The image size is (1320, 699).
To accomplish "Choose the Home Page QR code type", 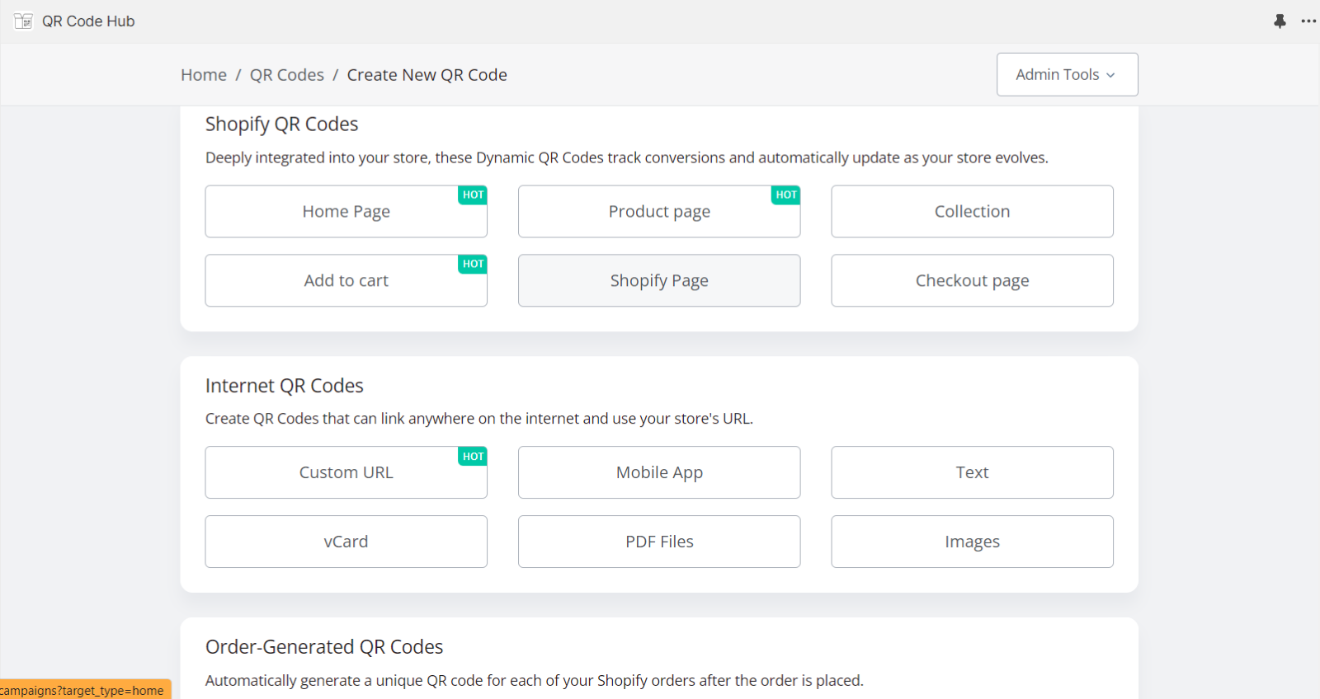I will click(346, 212).
